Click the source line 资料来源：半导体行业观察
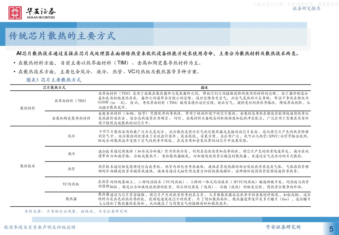339x235 pixels. point(76,211)
